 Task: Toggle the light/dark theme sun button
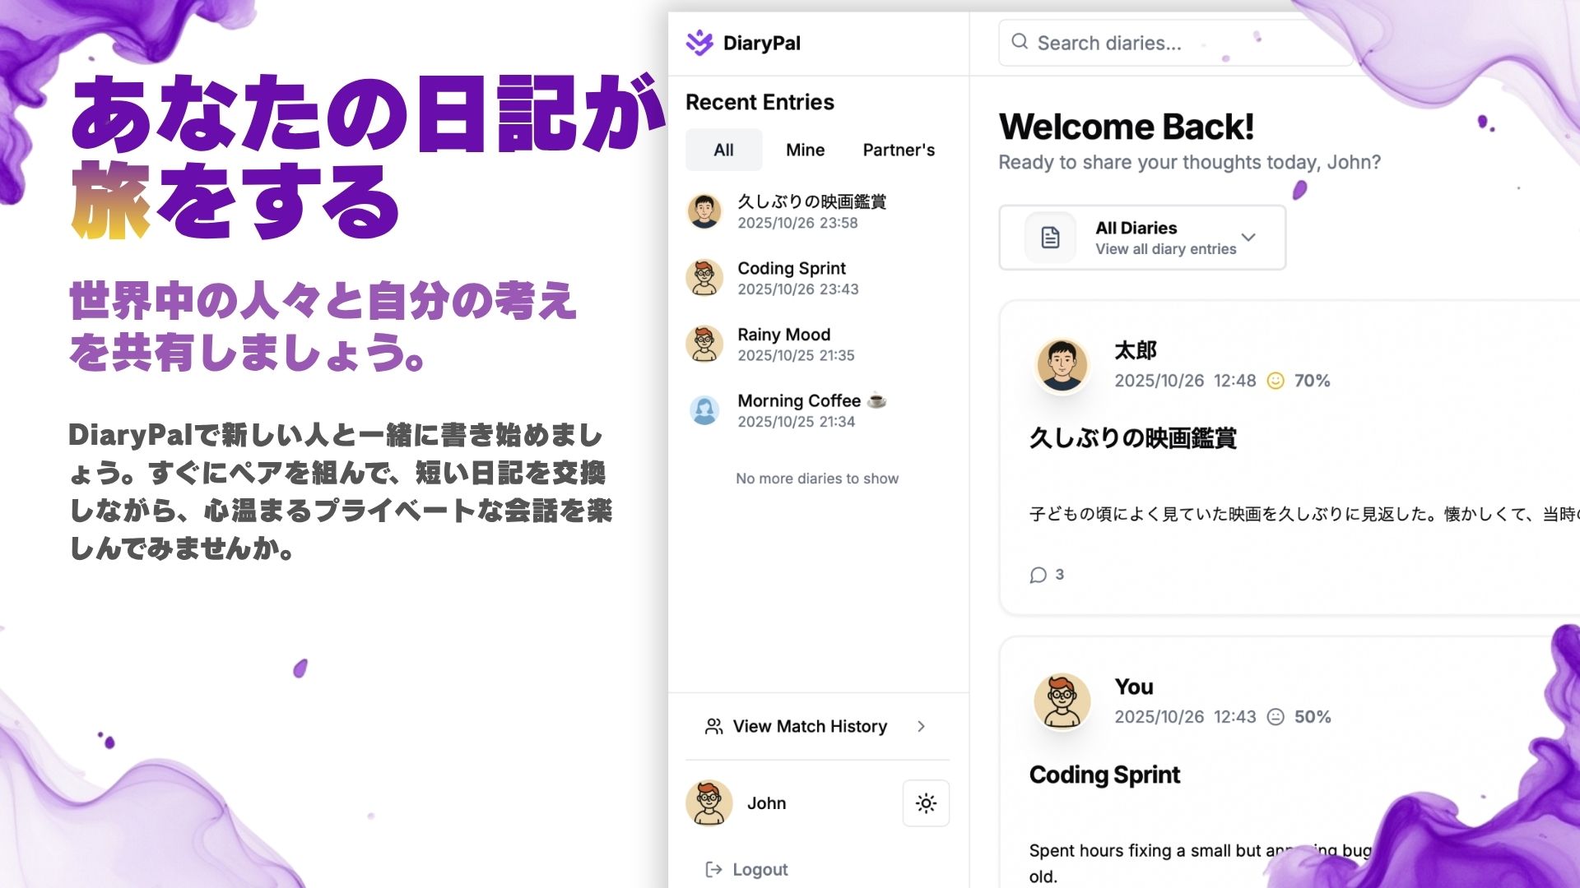[926, 803]
